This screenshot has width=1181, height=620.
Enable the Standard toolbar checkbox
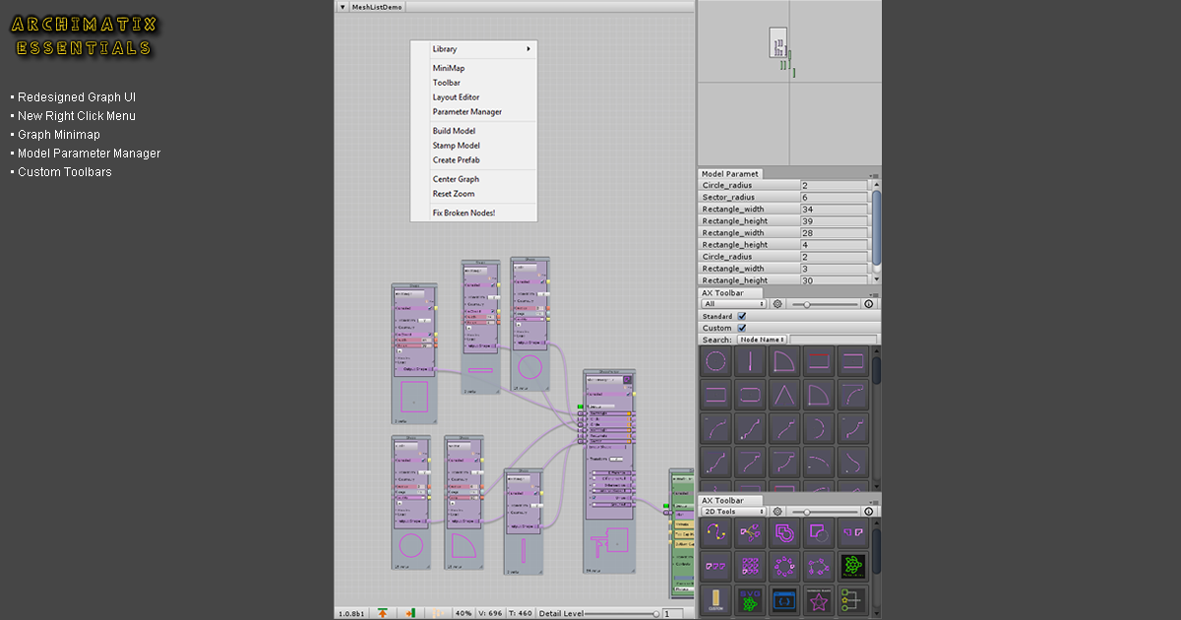(741, 316)
